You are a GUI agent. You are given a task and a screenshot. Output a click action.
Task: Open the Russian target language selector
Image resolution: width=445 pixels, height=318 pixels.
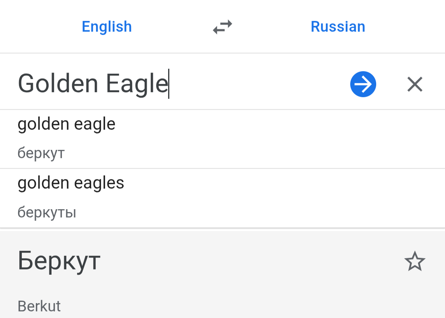[x=338, y=27]
